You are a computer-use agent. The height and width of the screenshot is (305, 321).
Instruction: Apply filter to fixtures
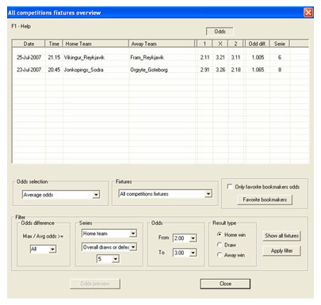point(281,250)
